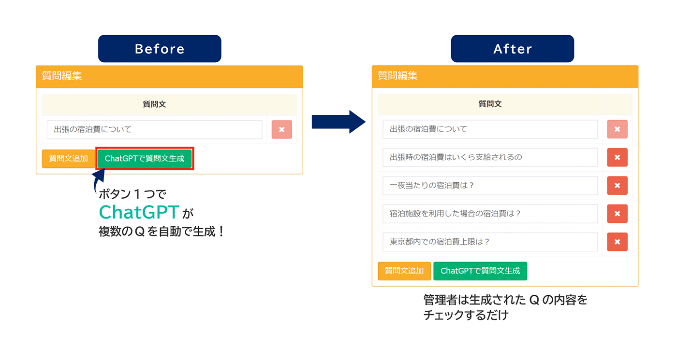Click the 出張時の宿泊費はいくら支給されるの input field

point(490,157)
